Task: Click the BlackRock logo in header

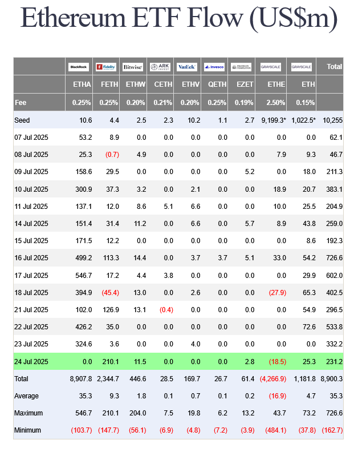Action: pos(78,67)
